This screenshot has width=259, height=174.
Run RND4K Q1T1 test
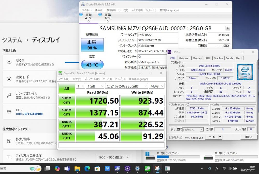67,136
